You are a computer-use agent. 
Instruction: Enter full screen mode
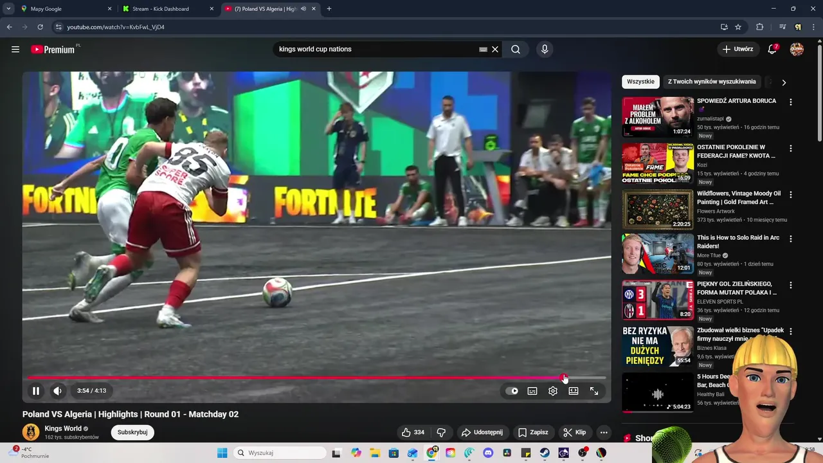tap(594, 391)
